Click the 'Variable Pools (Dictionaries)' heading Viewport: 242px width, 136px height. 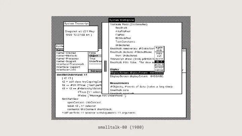(x=129, y=25)
